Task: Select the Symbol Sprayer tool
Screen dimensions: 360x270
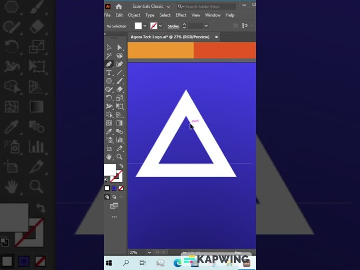Action: pos(109,140)
